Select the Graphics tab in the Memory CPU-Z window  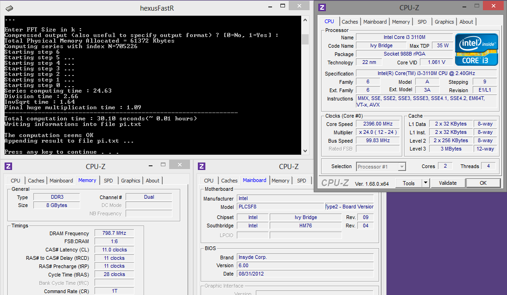131,181
